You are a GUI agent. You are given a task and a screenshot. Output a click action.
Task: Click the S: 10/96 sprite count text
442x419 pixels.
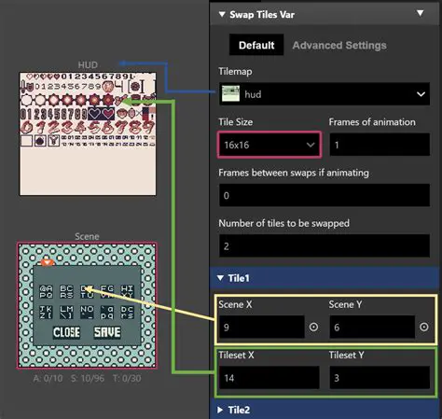pyautogui.click(x=88, y=378)
